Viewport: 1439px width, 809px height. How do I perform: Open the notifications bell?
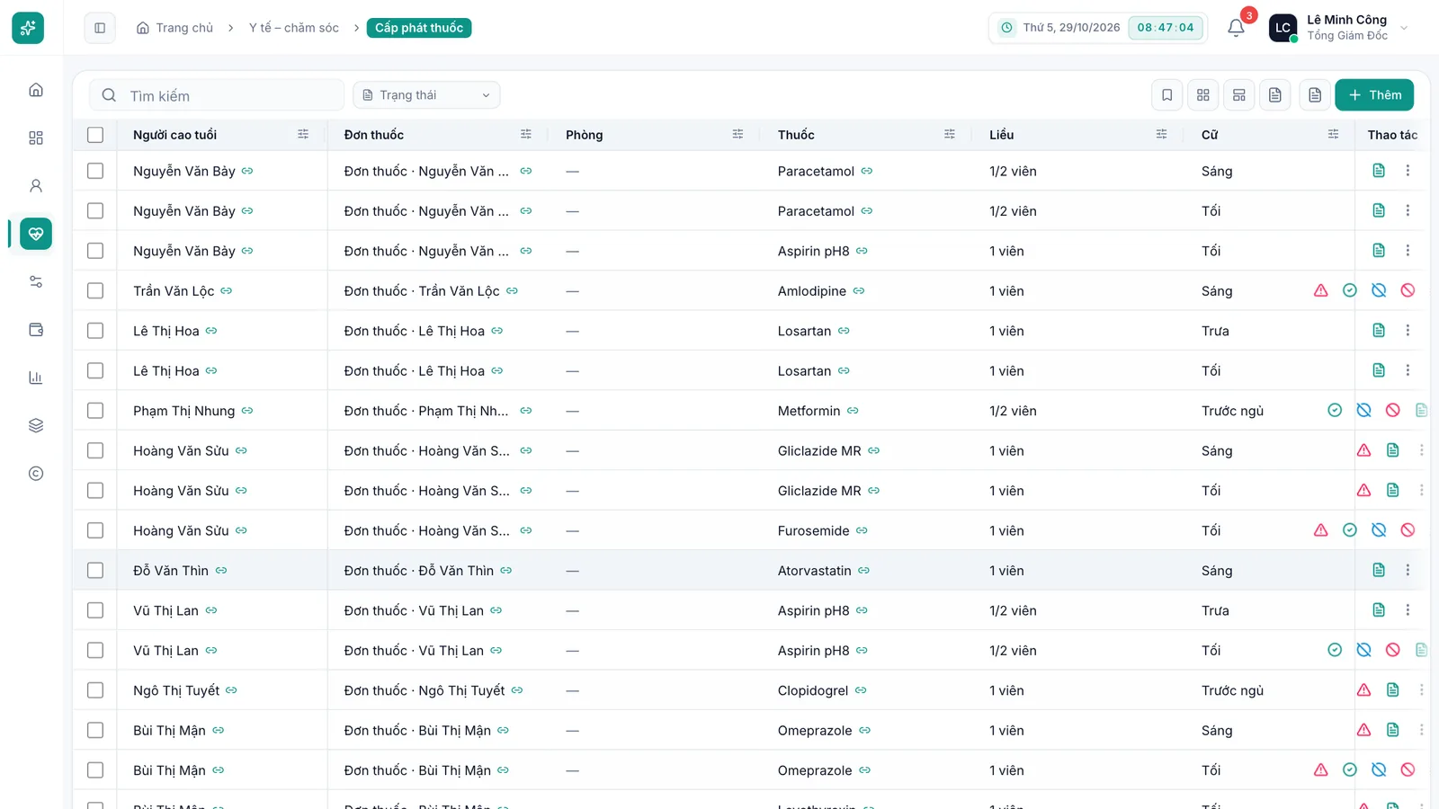(x=1236, y=28)
